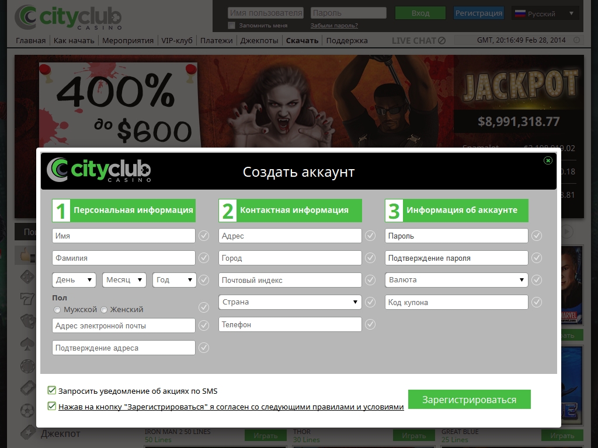Click validation checkmark next to Телефон field

point(370,324)
